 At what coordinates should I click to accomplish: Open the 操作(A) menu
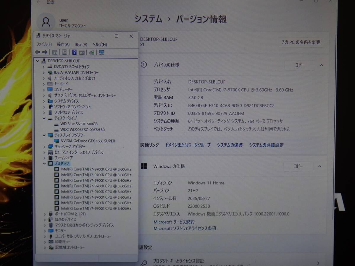tap(63, 44)
